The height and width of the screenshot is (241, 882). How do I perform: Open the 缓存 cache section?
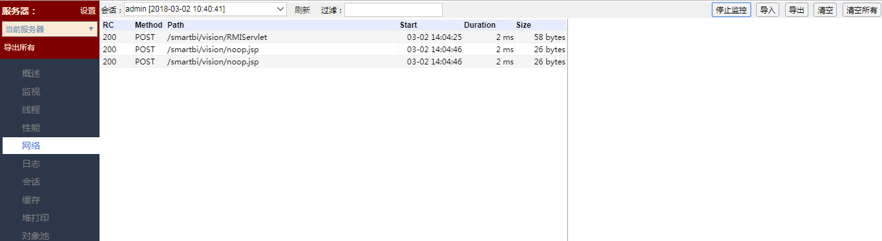(31, 200)
